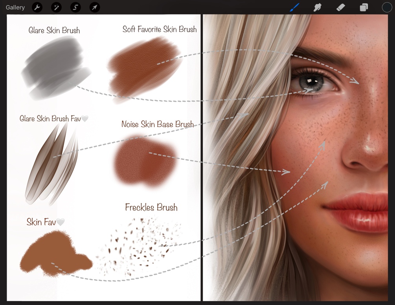Select the Brush tool

tap(295, 7)
